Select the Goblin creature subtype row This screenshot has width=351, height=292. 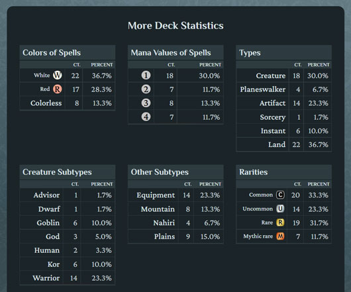68,222
